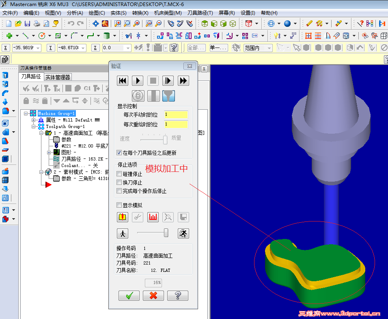Image resolution: width=388 pixels, height=319 pixels.
Task: Select the tool and holder display icon
Action: (169, 96)
